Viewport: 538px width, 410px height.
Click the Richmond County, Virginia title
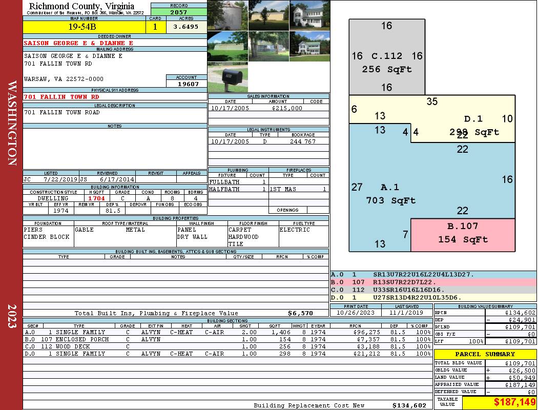pyautogui.click(x=81, y=6)
